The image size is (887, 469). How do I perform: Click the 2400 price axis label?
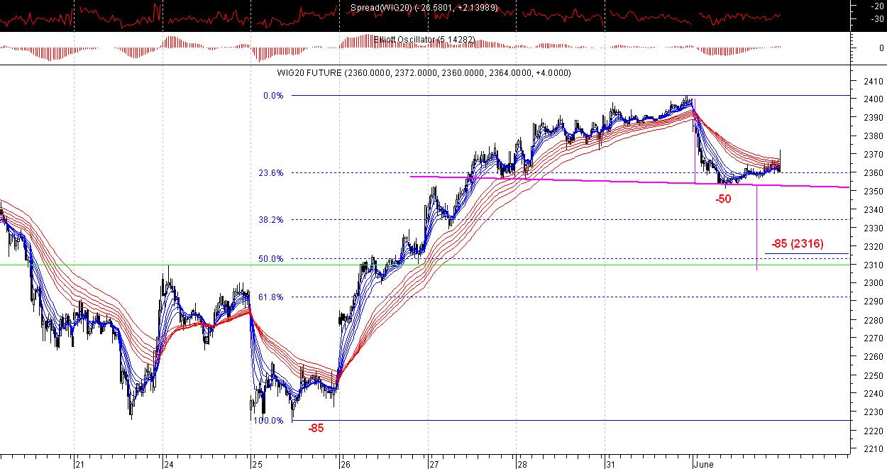pyautogui.click(x=873, y=99)
